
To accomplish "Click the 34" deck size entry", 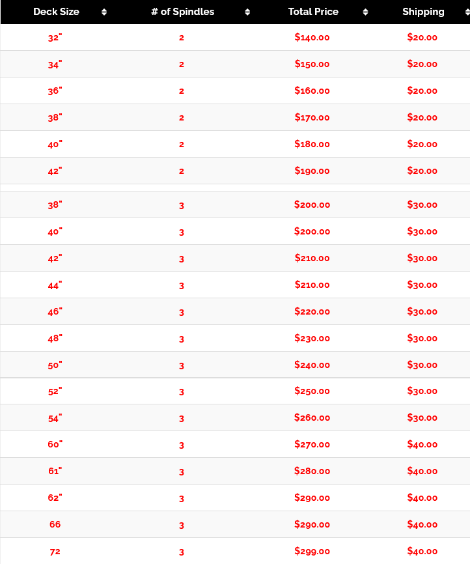I will click(x=55, y=64).
